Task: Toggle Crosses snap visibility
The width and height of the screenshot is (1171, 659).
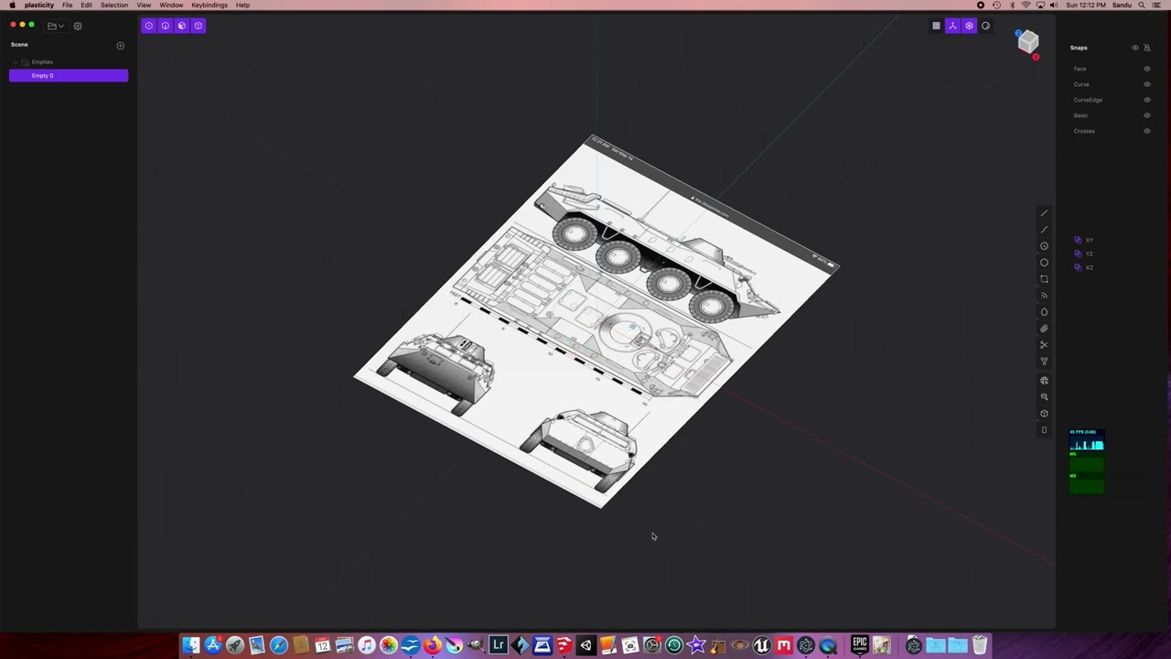Action: coord(1147,131)
